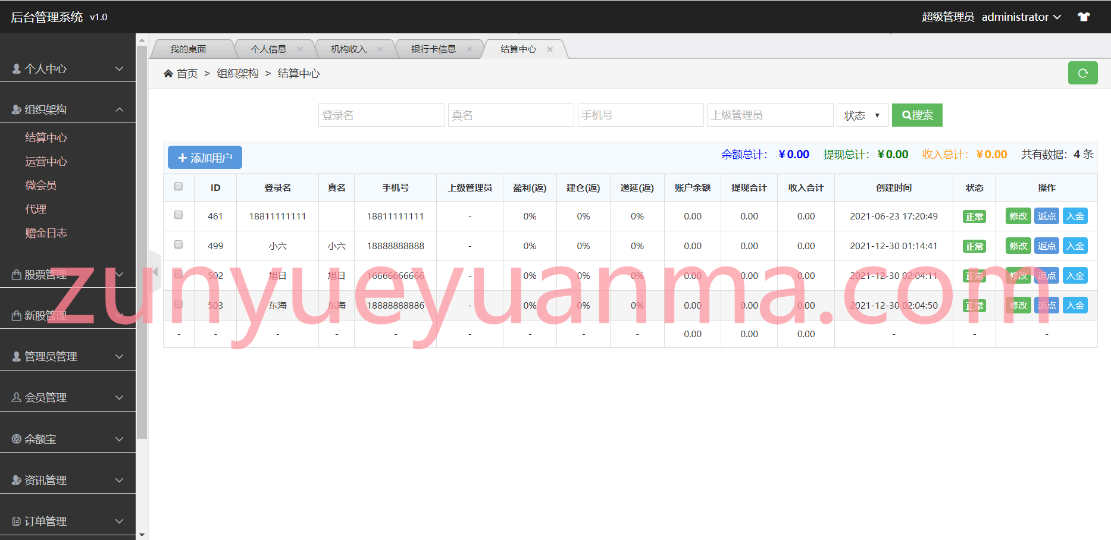Click 入金 for user 502
The height and width of the screenshot is (540, 1111).
tap(1075, 276)
